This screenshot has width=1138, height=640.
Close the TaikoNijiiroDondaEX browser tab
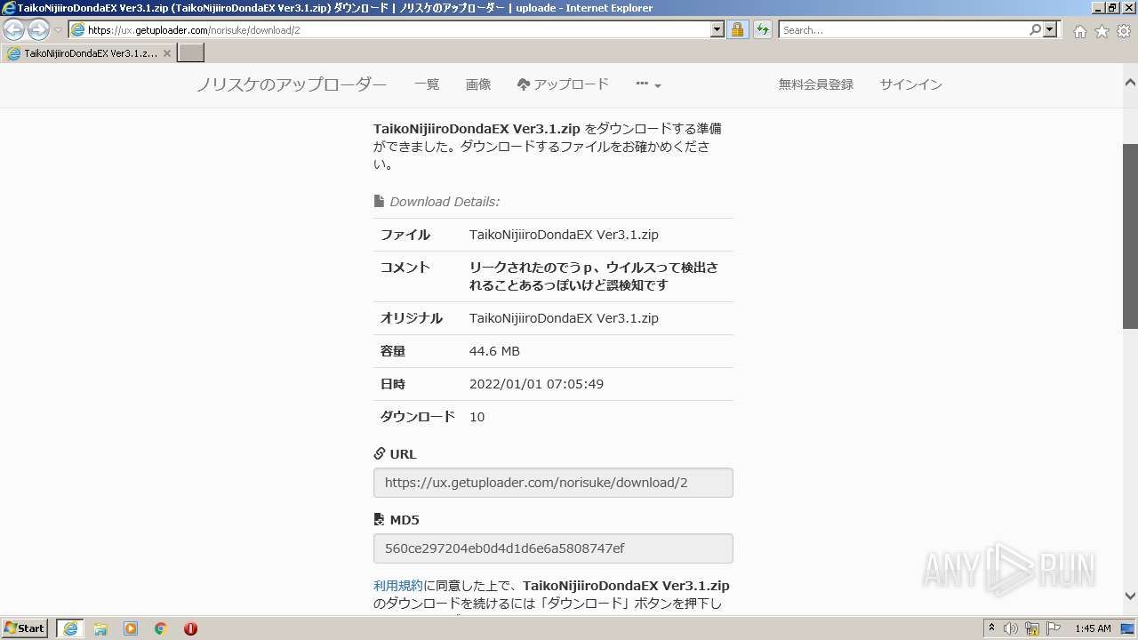(166, 53)
